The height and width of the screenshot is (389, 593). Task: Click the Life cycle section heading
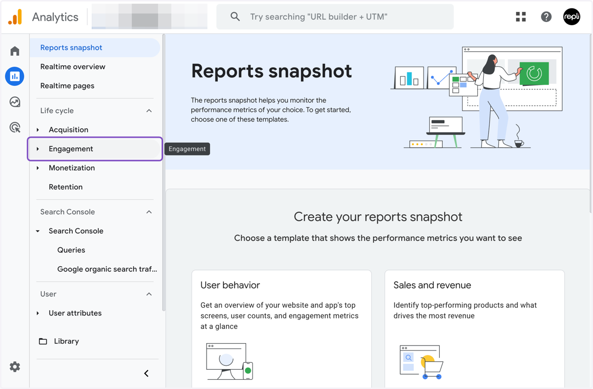pos(57,111)
